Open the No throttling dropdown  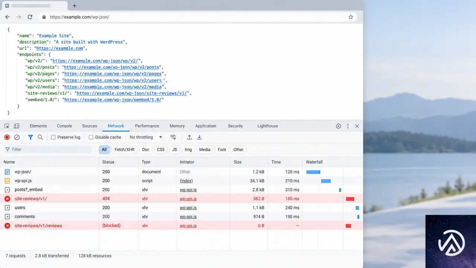146,137
